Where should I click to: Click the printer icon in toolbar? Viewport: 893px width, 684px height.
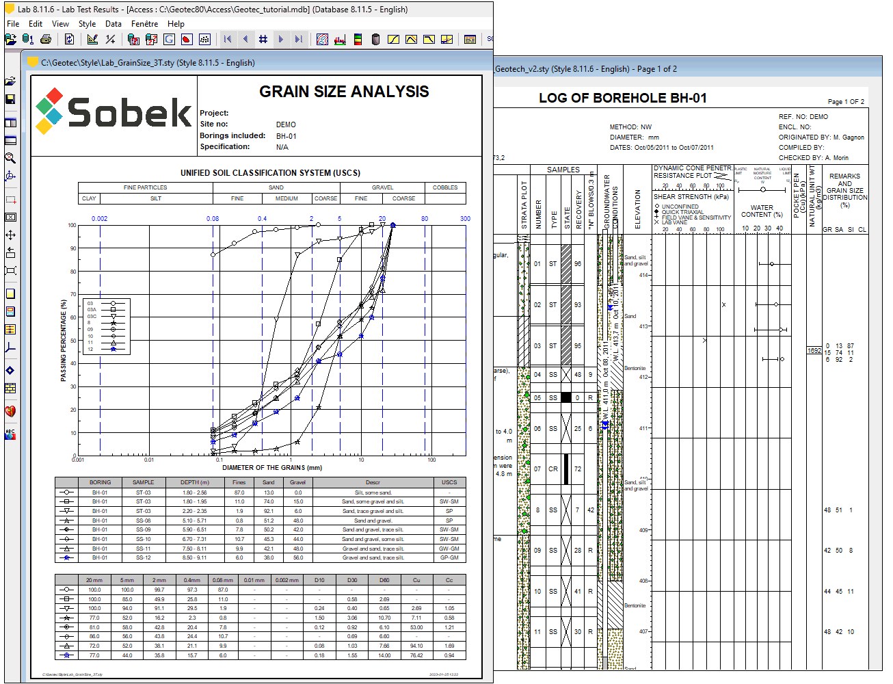(x=46, y=40)
